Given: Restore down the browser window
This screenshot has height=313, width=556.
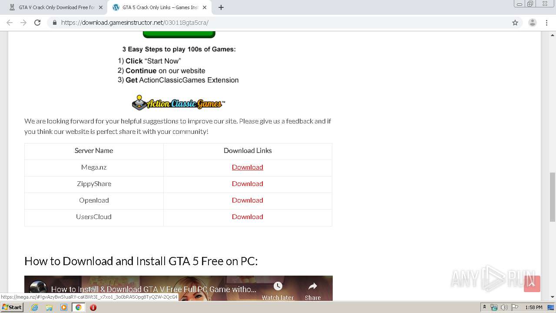Looking at the screenshot, I should pos(530,4).
